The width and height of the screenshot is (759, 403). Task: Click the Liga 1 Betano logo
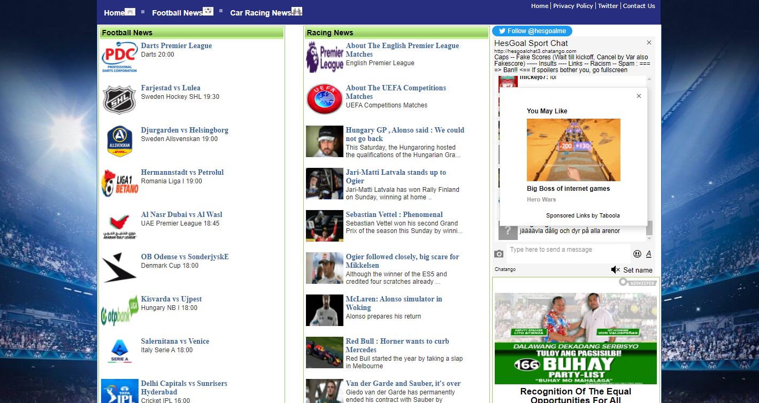119,184
